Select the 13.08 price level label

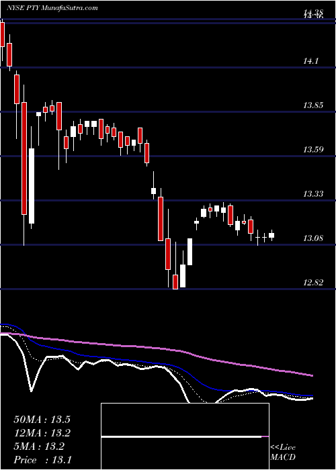click(x=313, y=238)
